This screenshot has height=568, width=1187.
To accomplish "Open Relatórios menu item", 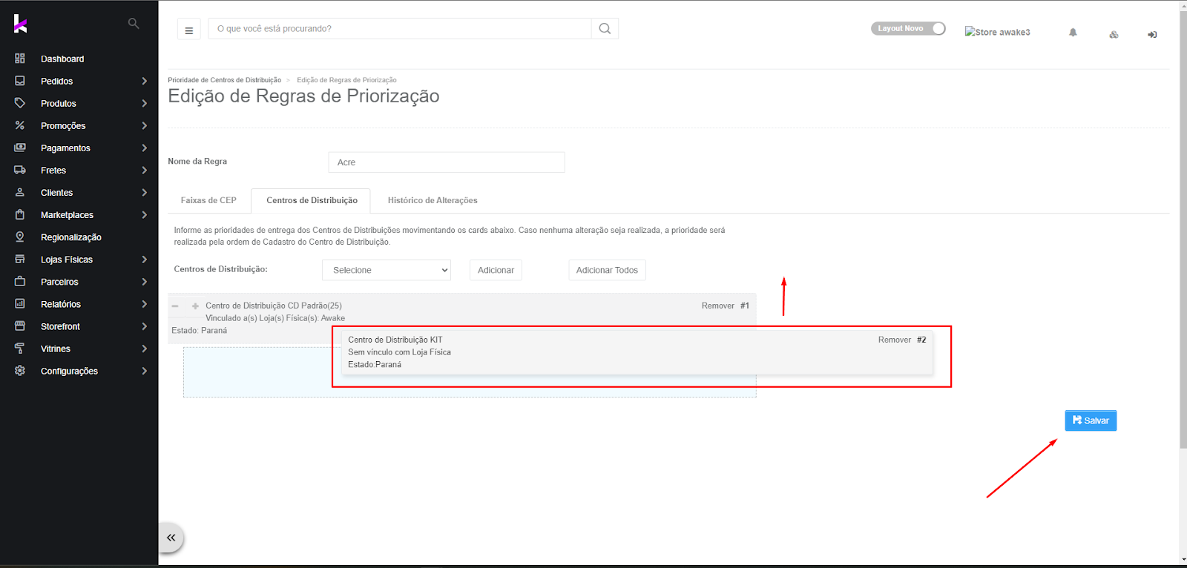I will tap(61, 304).
